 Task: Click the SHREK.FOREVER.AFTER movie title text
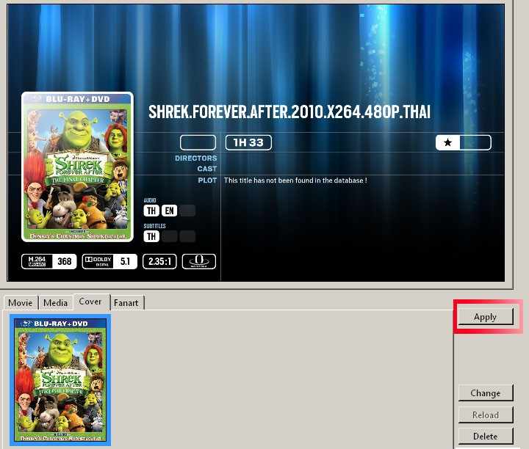289,112
